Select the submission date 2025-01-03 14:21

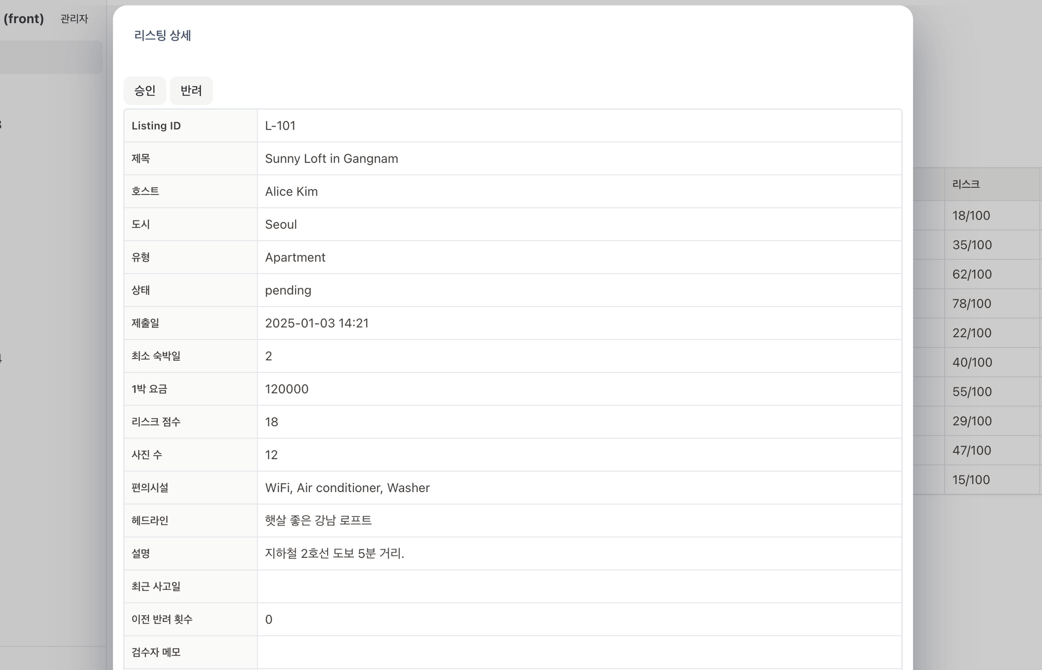(x=317, y=323)
